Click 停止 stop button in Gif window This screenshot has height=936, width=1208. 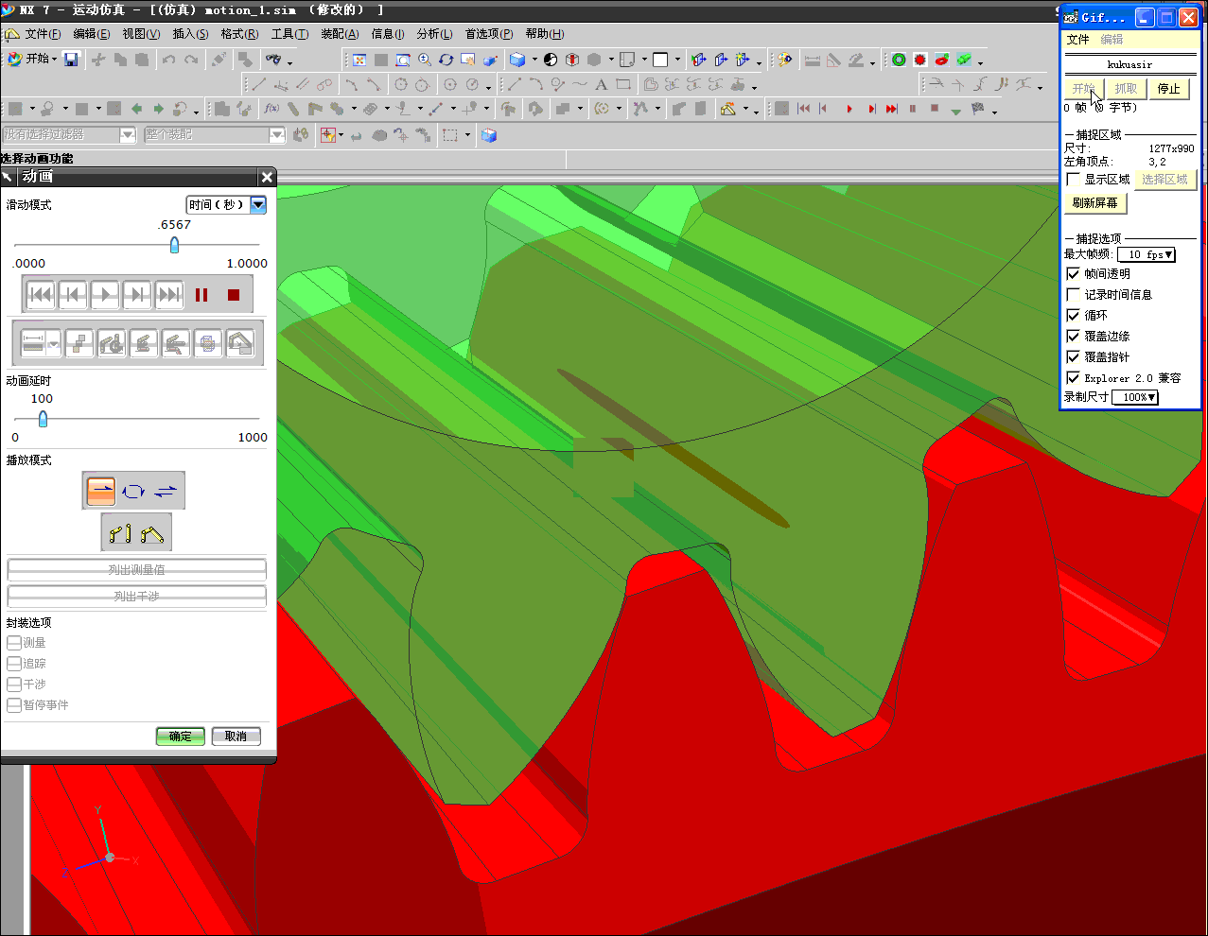click(1168, 89)
